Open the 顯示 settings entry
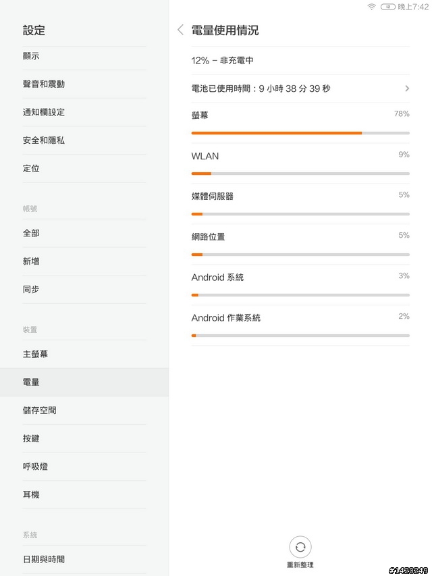432x576 pixels. pos(84,56)
